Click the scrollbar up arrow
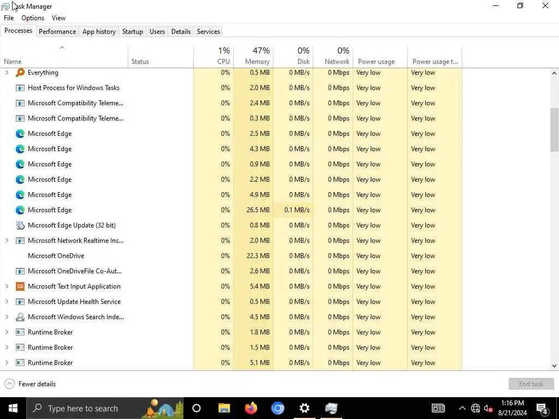Screen dimensions: 559x419 [x=554, y=73]
